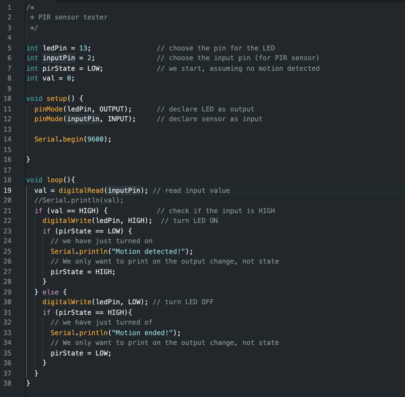Click the 'ledPin' variable declaration on line 5
405x397 pixels.
pos(55,48)
